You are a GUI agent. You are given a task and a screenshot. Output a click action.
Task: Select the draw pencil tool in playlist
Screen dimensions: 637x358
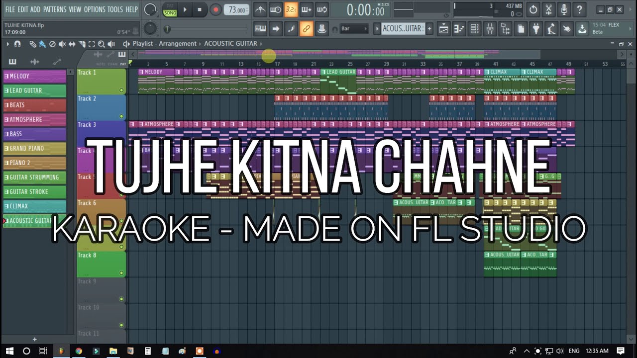pos(32,44)
